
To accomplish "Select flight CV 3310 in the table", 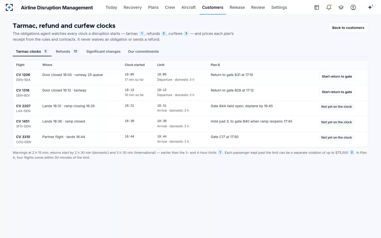I will point(190,139).
